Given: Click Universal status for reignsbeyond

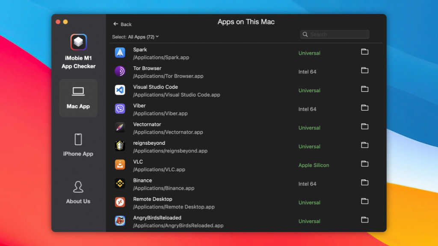Looking at the screenshot, I should [309, 146].
